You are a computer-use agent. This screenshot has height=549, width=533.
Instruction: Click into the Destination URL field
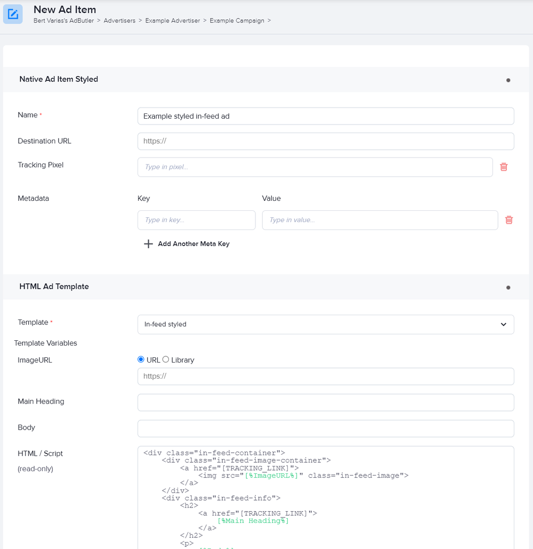(326, 141)
